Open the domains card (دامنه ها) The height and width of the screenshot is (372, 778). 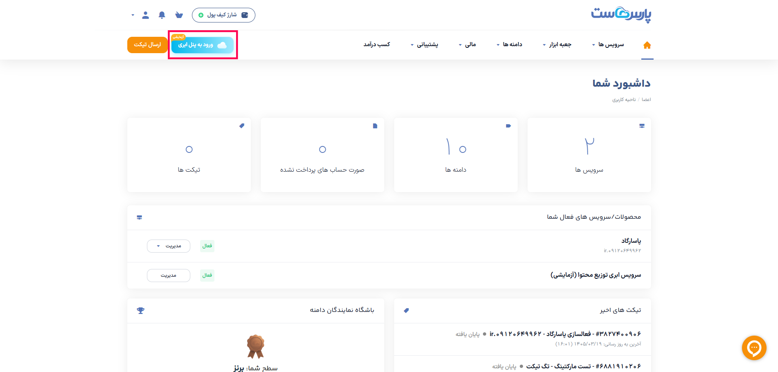click(456, 155)
